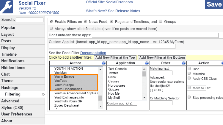The height and width of the screenshot is (125, 223).
Task: Select Test Console application
Action: pyautogui.click(x=117, y=69)
